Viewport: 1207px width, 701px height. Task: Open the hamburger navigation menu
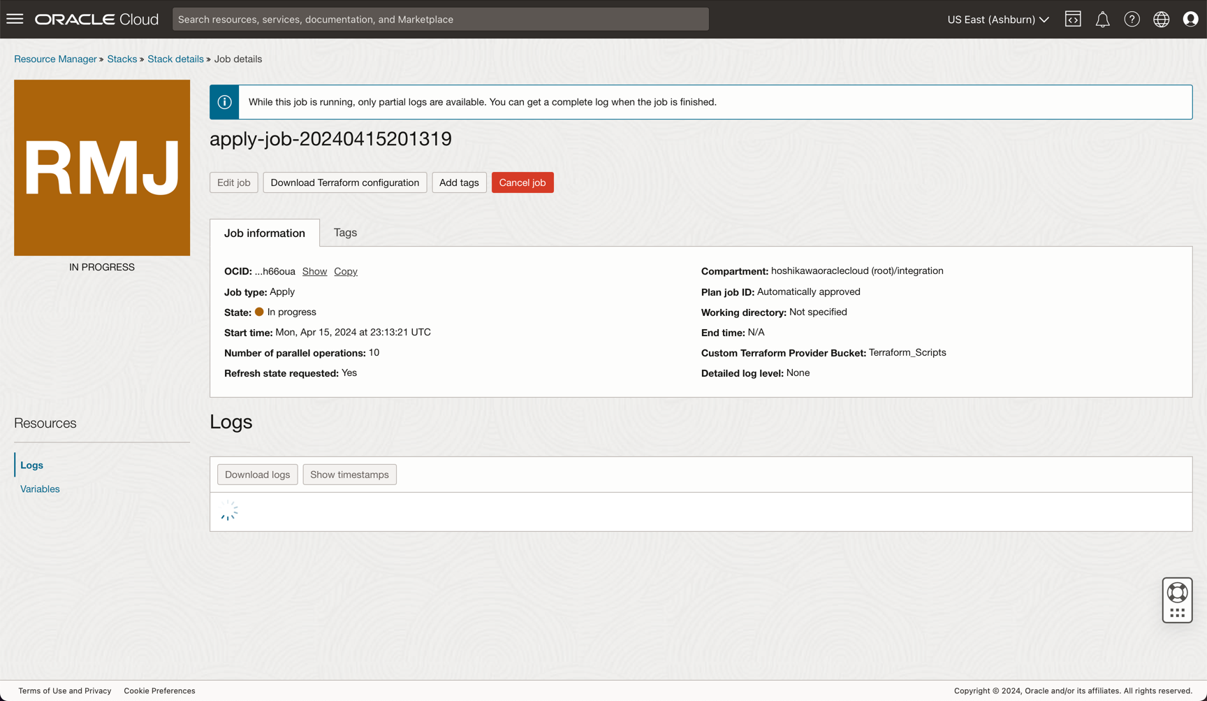coord(15,19)
